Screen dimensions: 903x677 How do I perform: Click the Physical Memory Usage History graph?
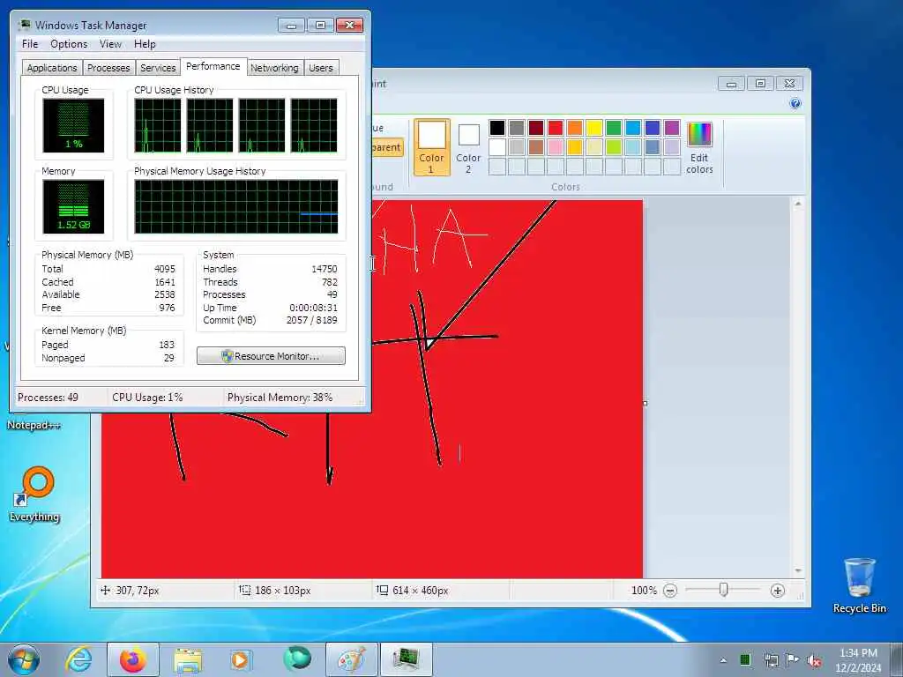236,206
